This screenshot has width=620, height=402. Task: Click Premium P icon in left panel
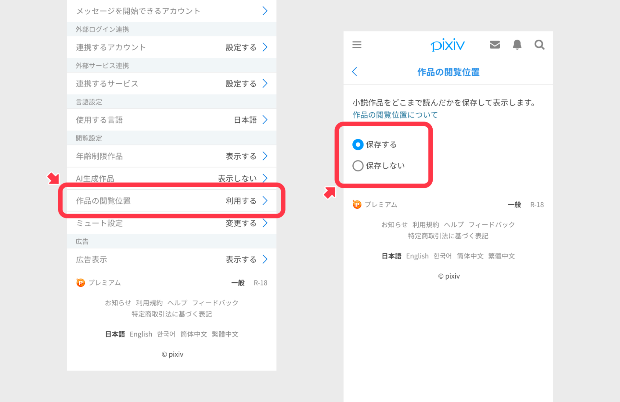80,283
